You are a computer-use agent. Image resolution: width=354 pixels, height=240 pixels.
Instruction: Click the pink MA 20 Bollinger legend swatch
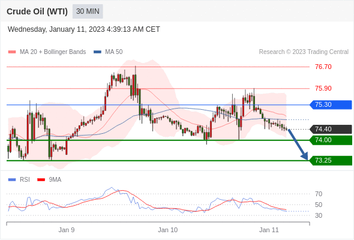tap(12, 52)
